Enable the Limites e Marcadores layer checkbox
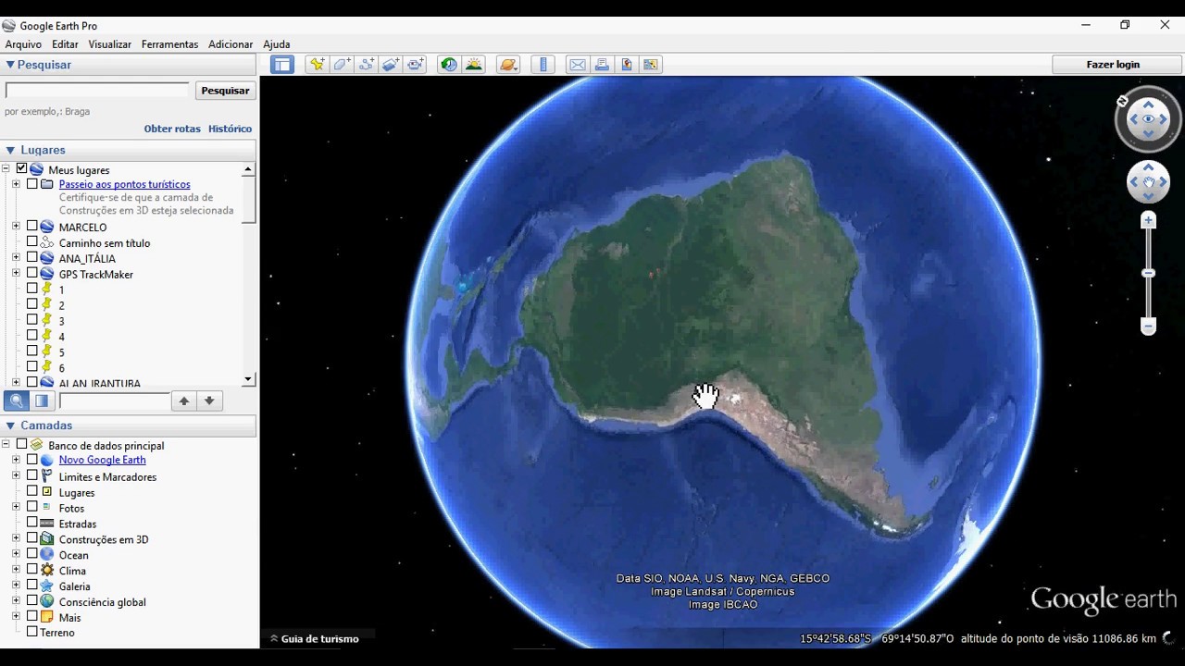The image size is (1185, 666). tap(31, 475)
